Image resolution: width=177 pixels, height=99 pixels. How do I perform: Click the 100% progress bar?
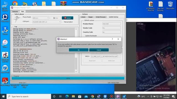tap(68, 78)
